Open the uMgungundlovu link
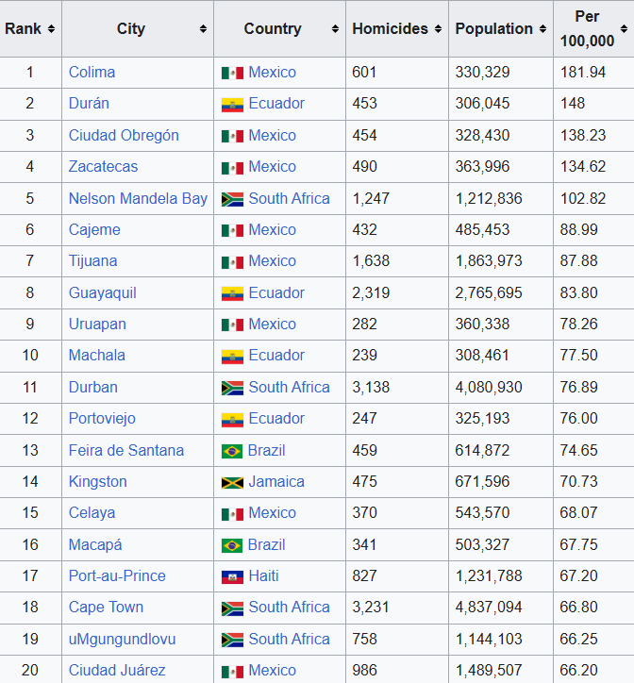The image size is (634, 683). coord(122,639)
